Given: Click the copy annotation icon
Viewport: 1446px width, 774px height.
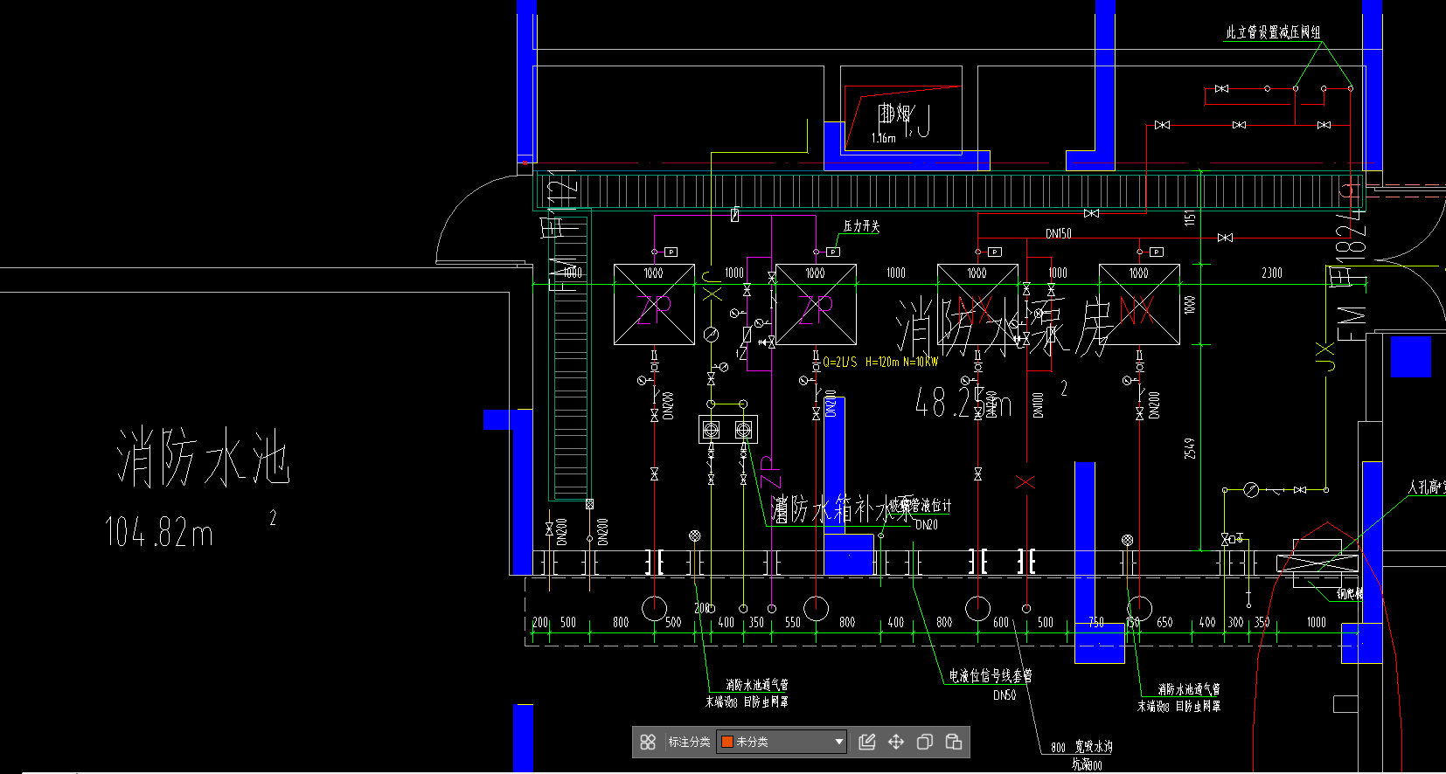Looking at the screenshot, I should click(x=925, y=742).
